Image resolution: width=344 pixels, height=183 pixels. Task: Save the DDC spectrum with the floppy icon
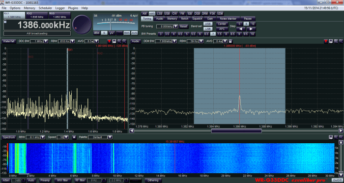(114, 41)
